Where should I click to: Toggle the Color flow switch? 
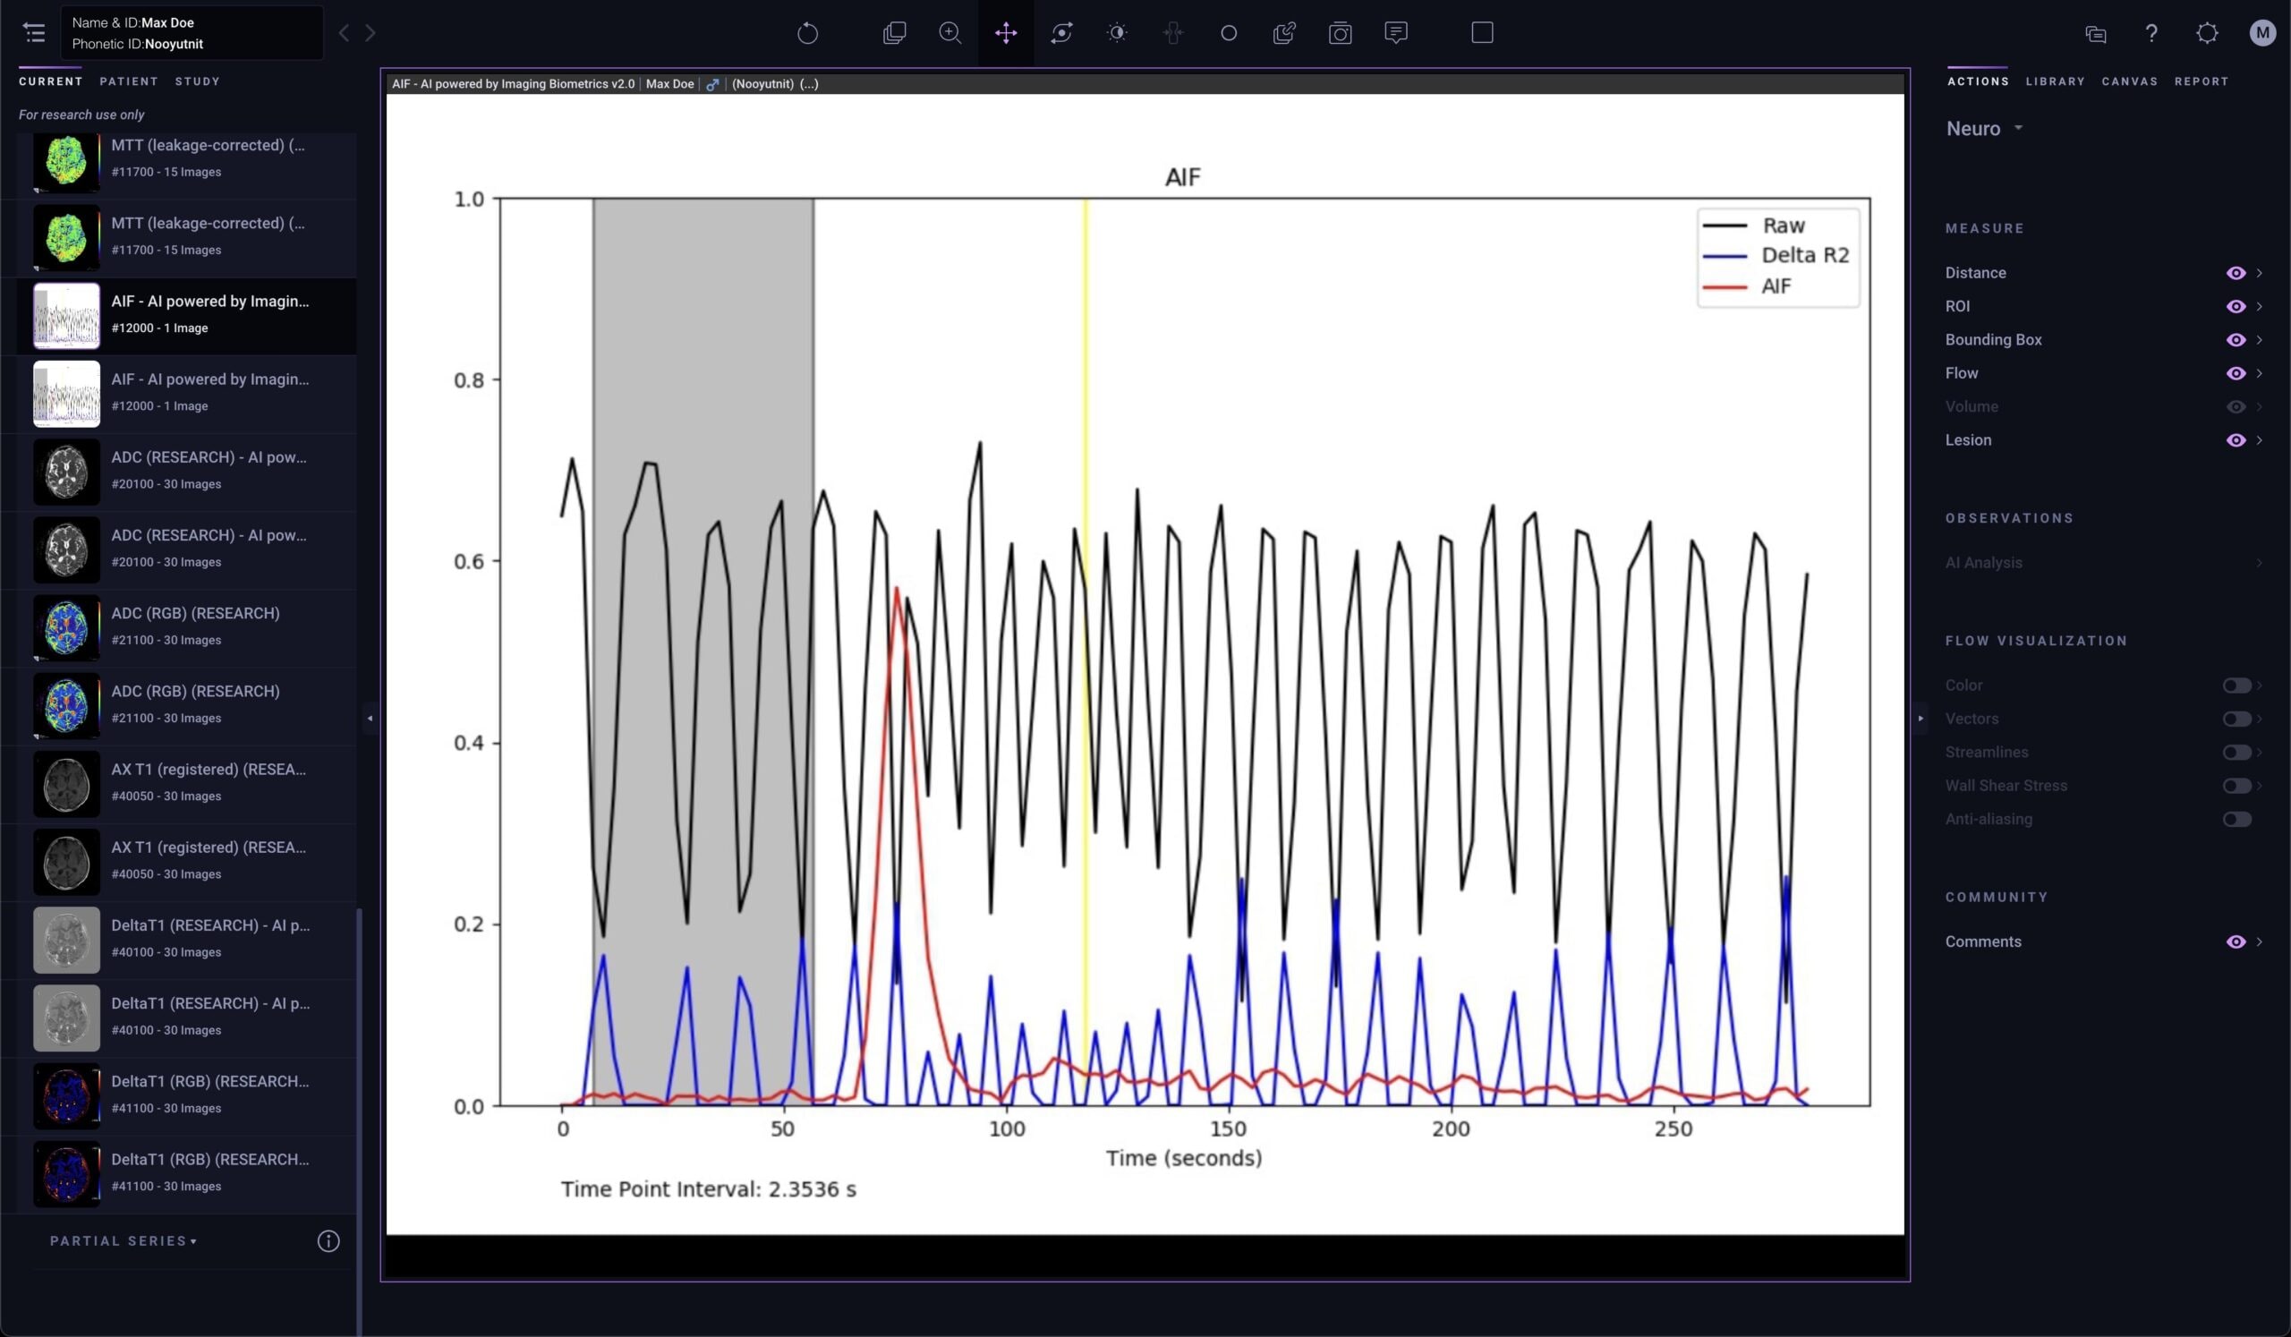coord(2236,686)
